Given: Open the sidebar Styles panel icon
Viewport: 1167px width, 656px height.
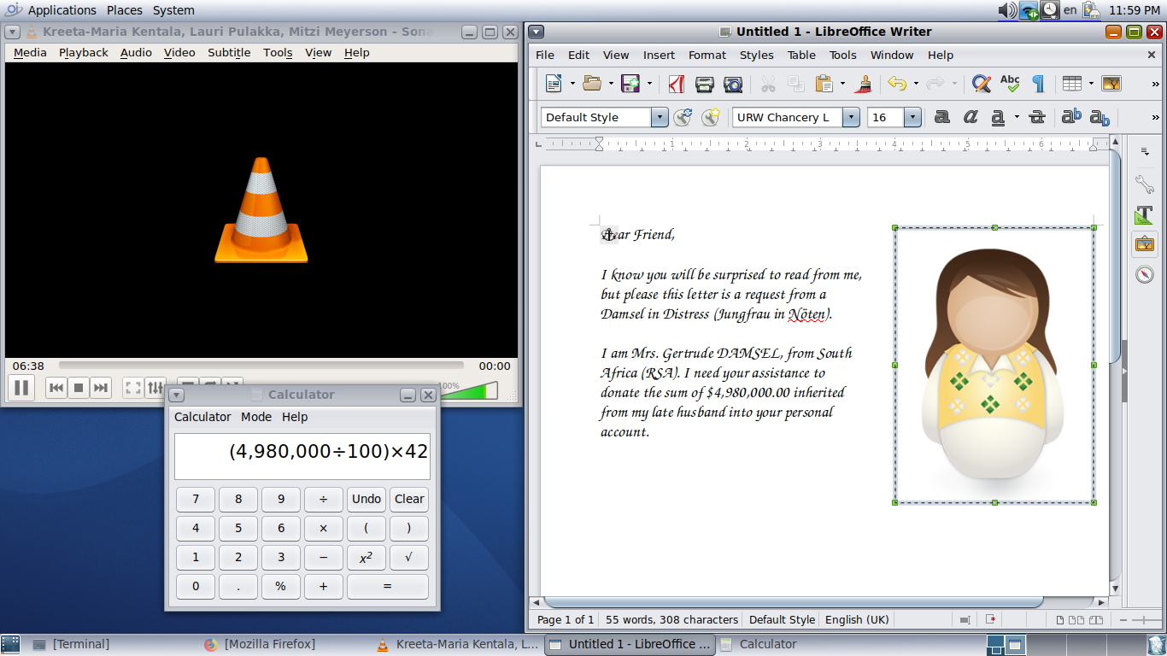Looking at the screenshot, I should point(1145,214).
